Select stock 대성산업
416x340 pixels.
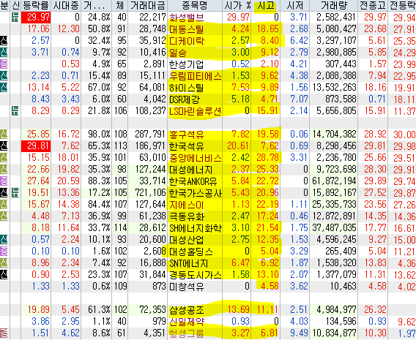click(187, 239)
